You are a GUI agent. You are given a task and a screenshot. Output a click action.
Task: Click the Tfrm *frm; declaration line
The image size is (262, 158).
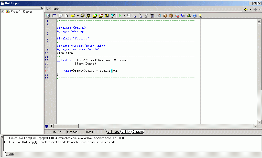(66, 53)
